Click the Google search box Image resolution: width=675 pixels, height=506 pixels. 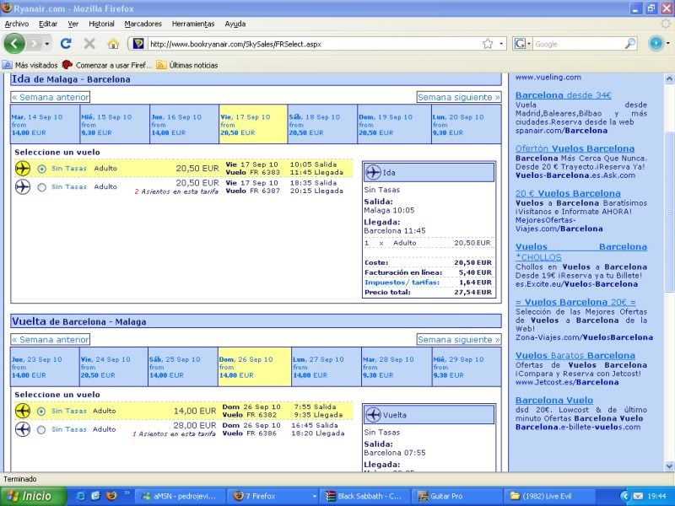(x=578, y=44)
